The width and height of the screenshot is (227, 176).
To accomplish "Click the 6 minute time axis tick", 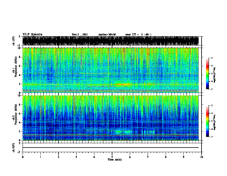I will click(130, 157).
